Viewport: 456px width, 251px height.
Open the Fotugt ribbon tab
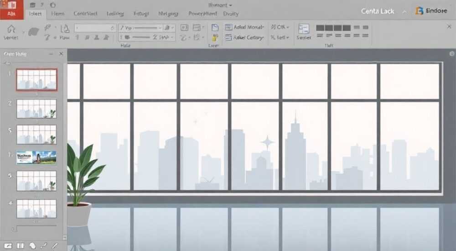(x=141, y=14)
